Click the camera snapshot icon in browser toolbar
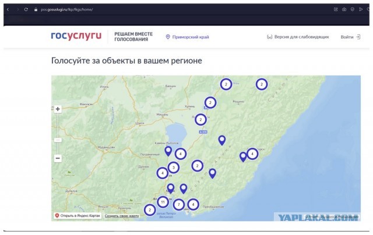The image size is (373, 235). [x=344, y=9]
